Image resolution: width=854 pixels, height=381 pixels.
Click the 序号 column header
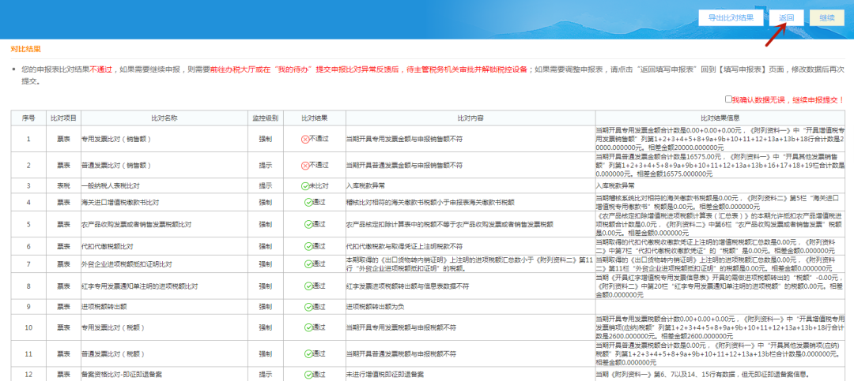pos(28,118)
